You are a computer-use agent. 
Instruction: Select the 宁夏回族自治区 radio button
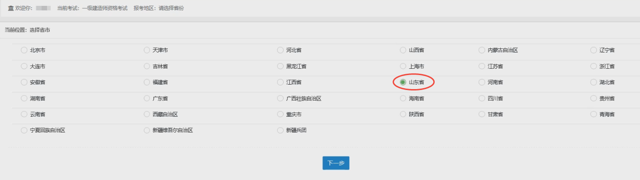pyautogui.click(x=24, y=130)
